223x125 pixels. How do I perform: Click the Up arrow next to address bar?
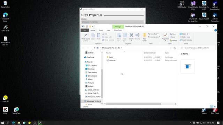point(94,48)
